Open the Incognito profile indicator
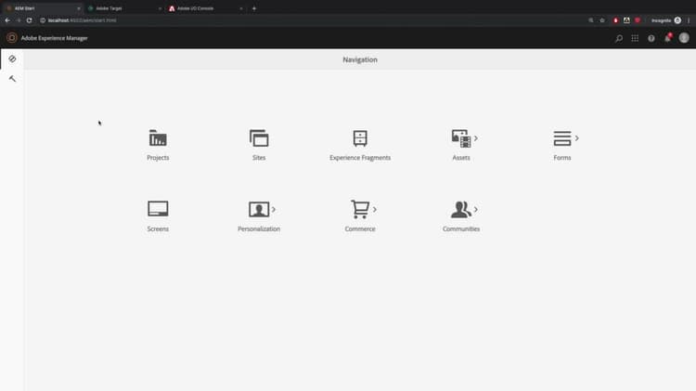The height and width of the screenshot is (391, 696). [665, 20]
